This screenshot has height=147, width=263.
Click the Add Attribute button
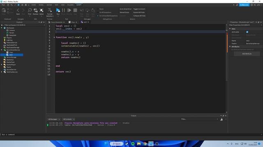[x=247, y=54]
